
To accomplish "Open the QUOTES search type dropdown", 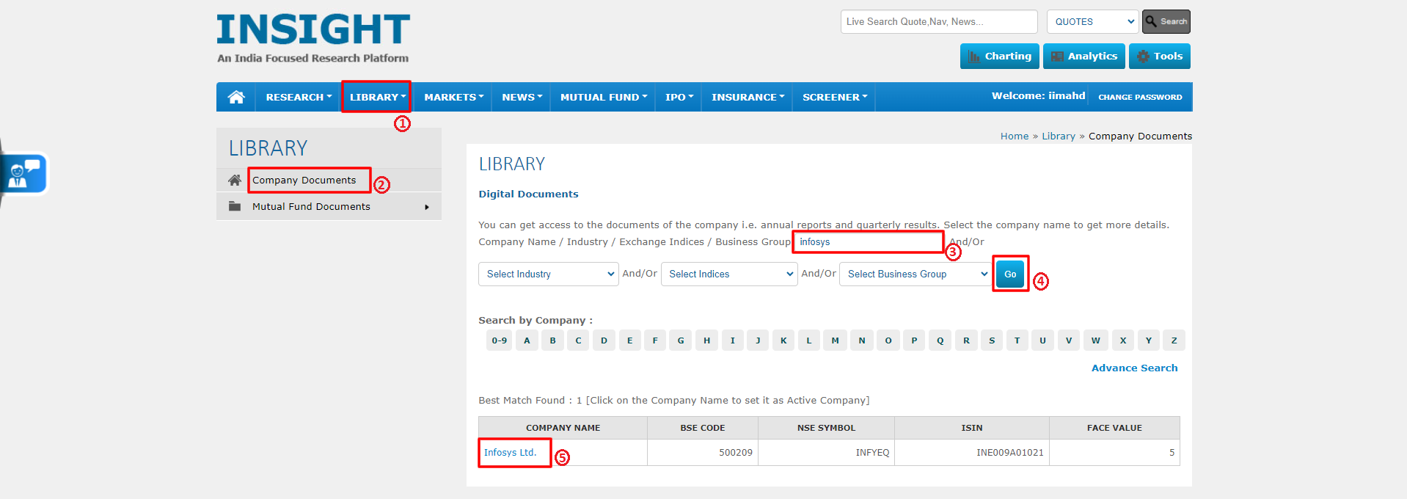I will point(1092,22).
